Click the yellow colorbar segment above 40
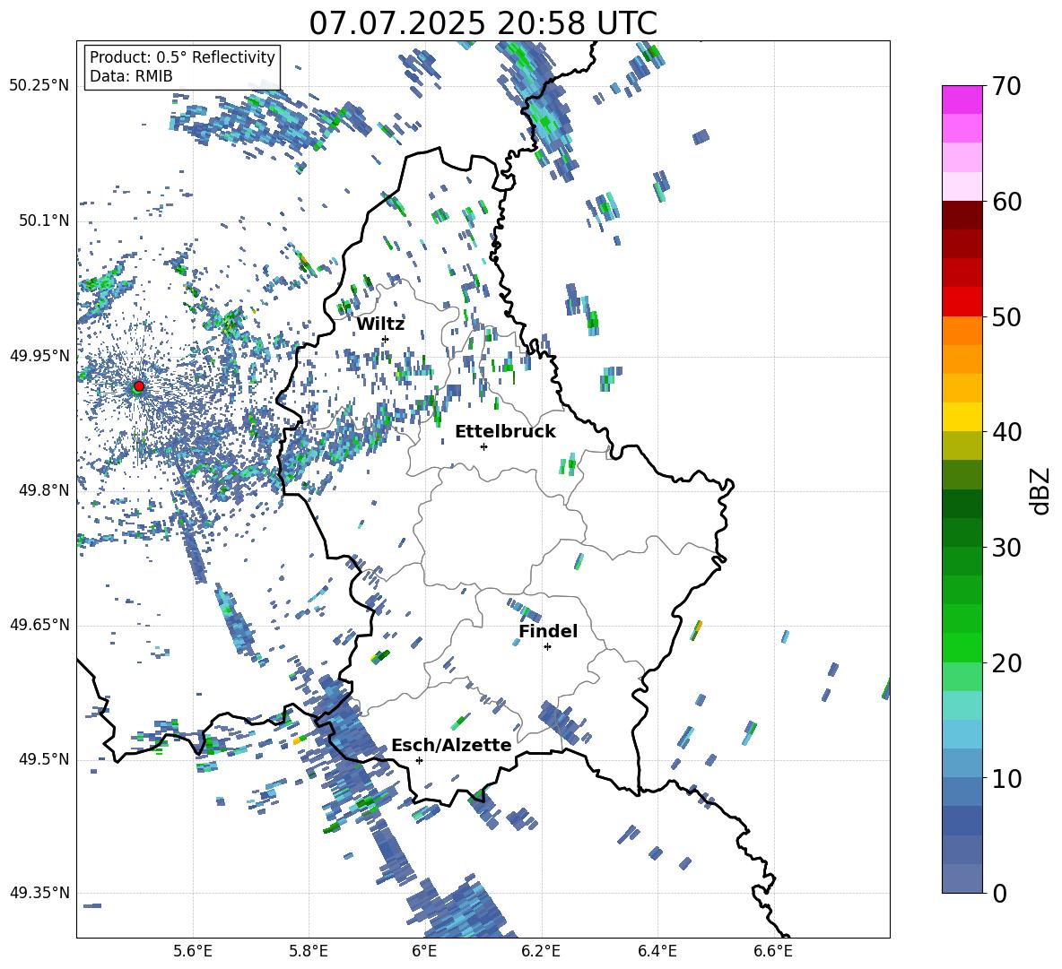1062x969 pixels. click(962, 417)
